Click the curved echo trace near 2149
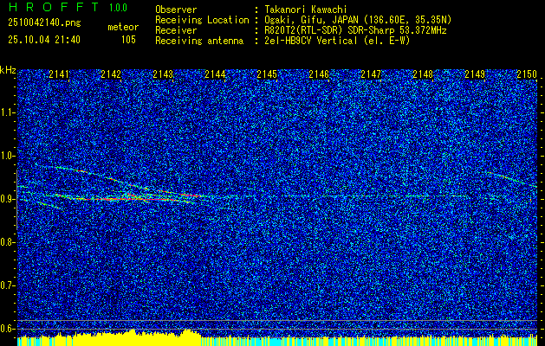The height and width of the screenshot is (346, 545). pos(511,179)
